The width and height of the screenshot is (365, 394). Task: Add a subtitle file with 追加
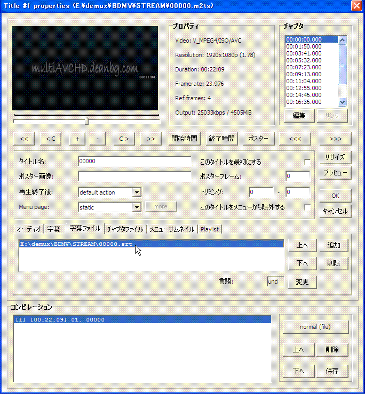click(x=334, y=245)
